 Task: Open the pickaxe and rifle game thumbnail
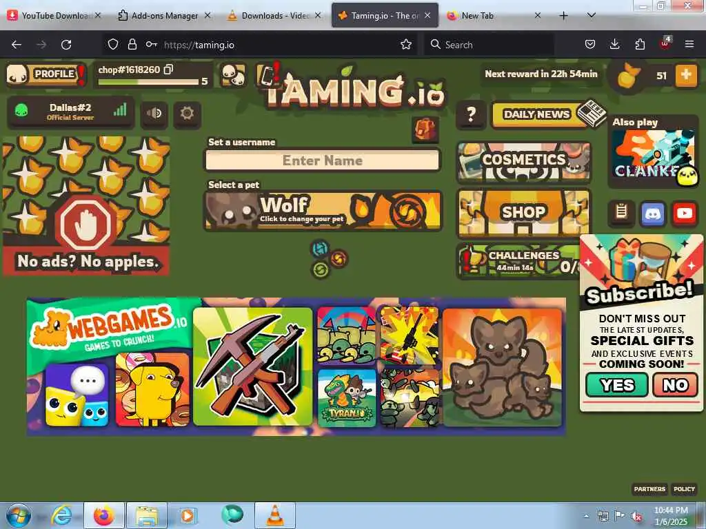(x=252, y=366)
